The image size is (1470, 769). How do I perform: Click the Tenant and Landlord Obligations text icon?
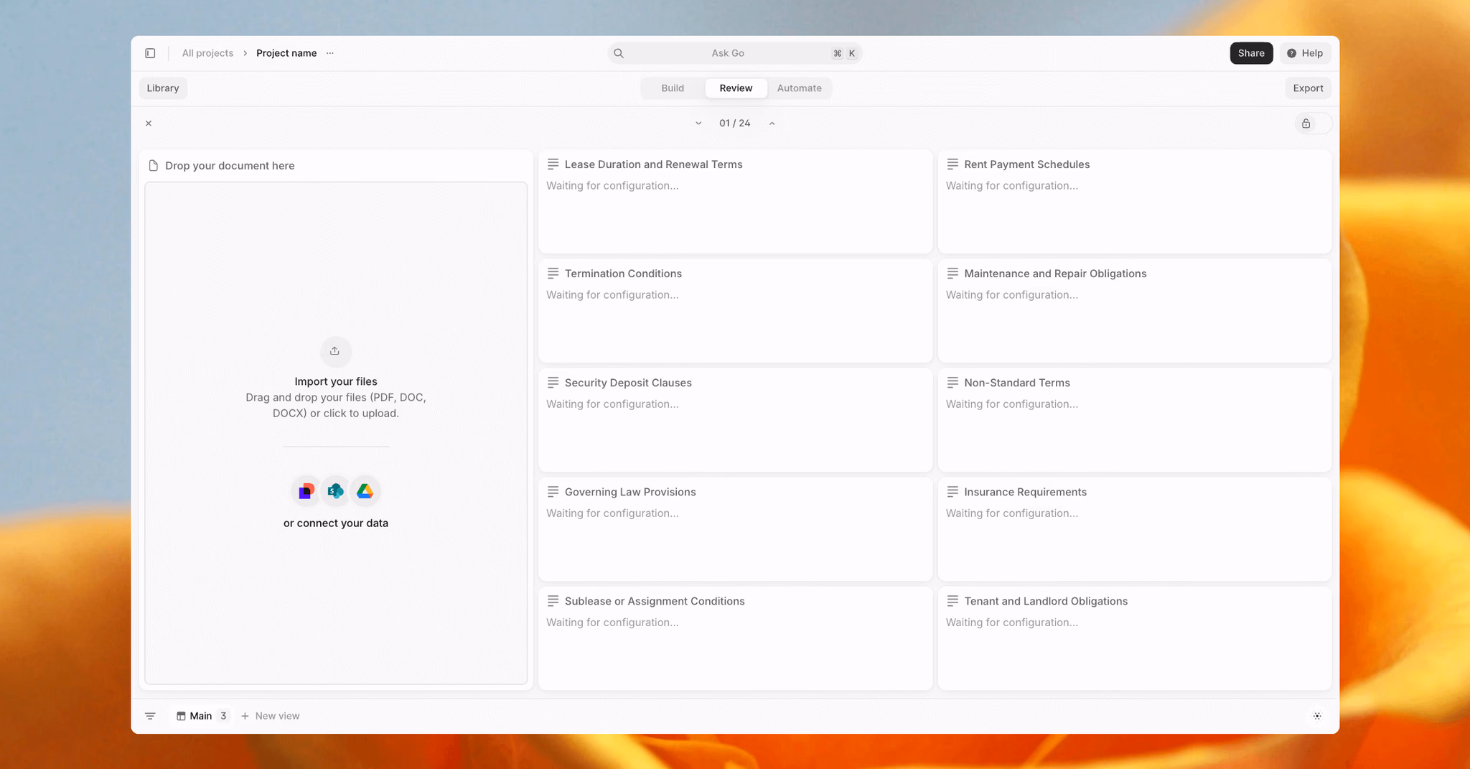pos(952,601)
